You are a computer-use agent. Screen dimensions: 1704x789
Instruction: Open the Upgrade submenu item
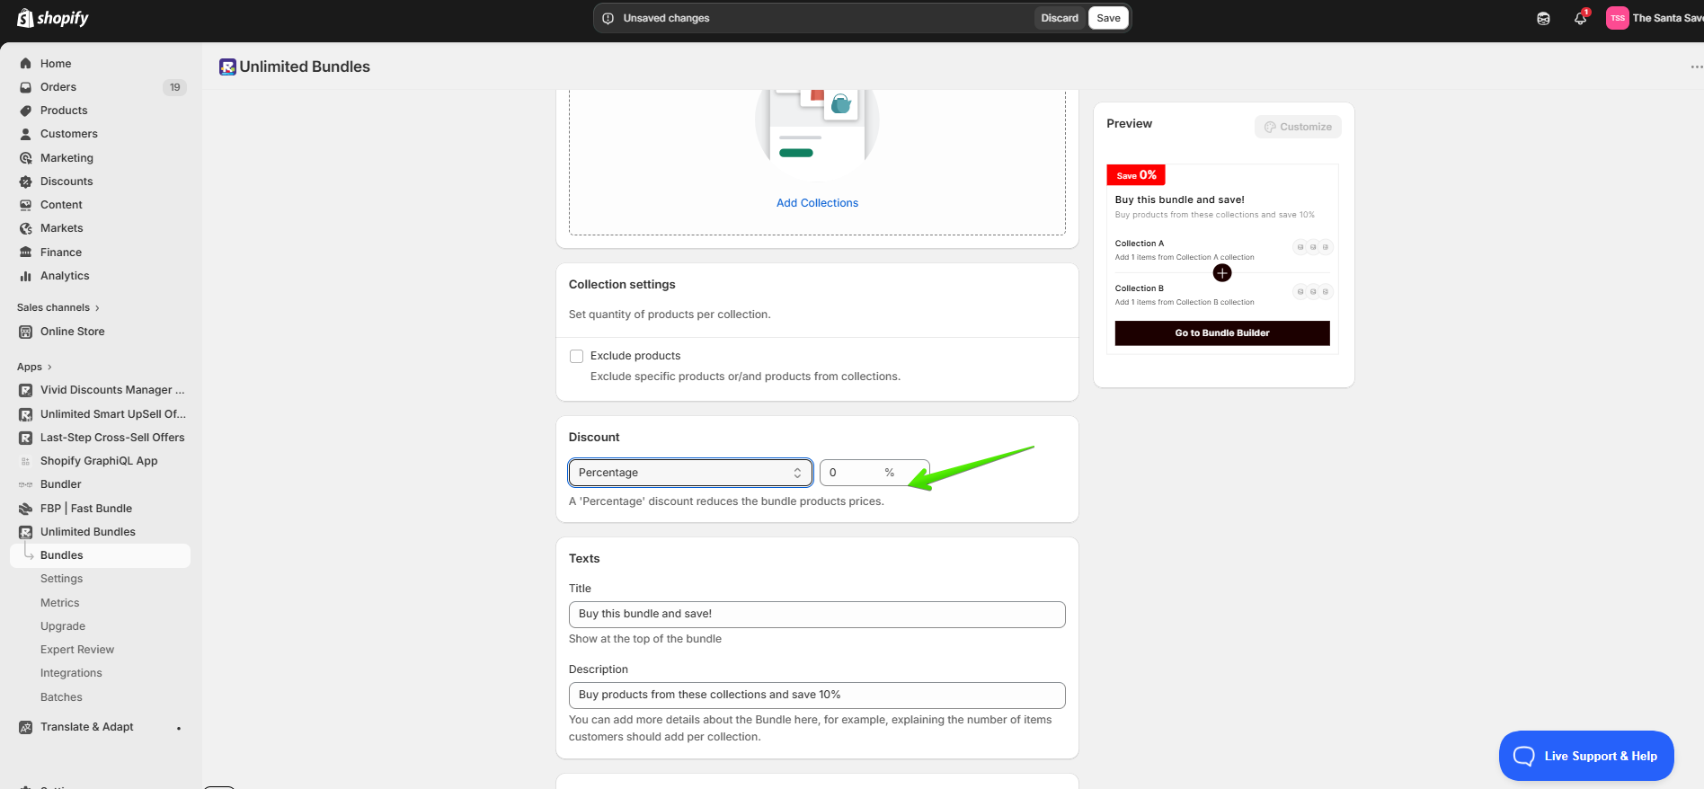coord(63,626)
